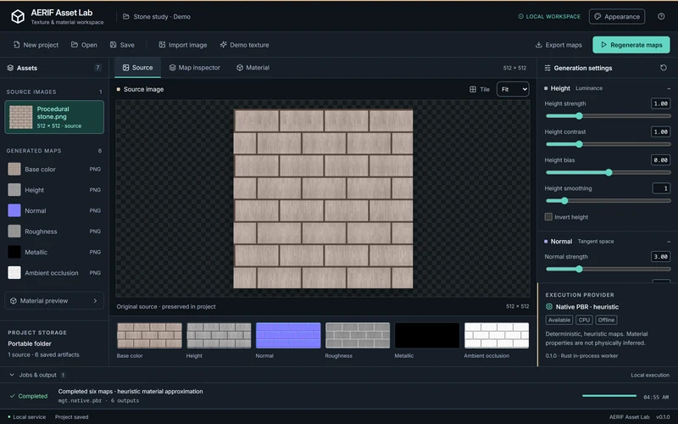Click the Base color thumbnail in the strip
This screenshot has height=424, width=678.
coord(150,335)
